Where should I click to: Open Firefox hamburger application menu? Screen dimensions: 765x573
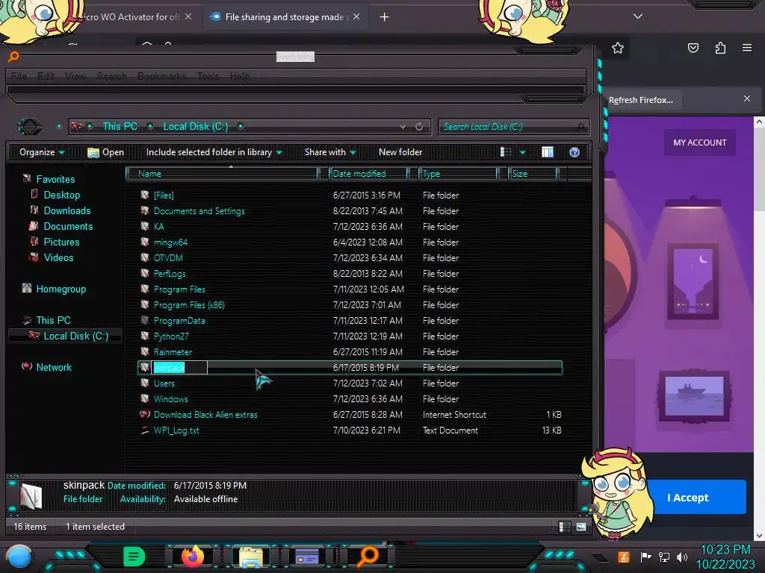pyautogui.click(x=747, y=48)
